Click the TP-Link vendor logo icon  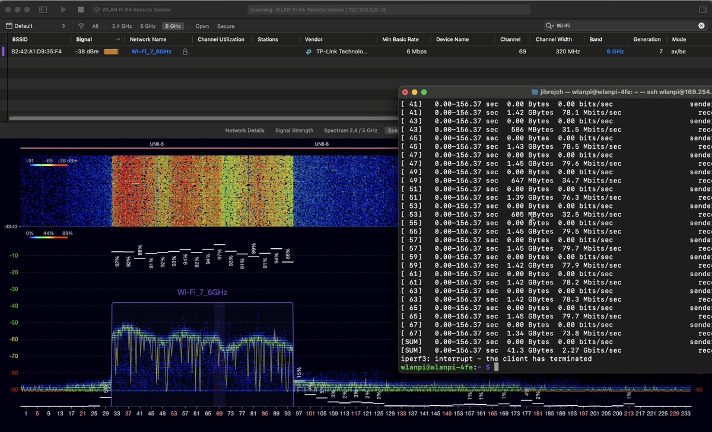(308, 52)
